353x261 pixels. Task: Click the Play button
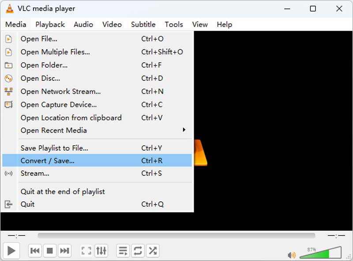[11, 250]
